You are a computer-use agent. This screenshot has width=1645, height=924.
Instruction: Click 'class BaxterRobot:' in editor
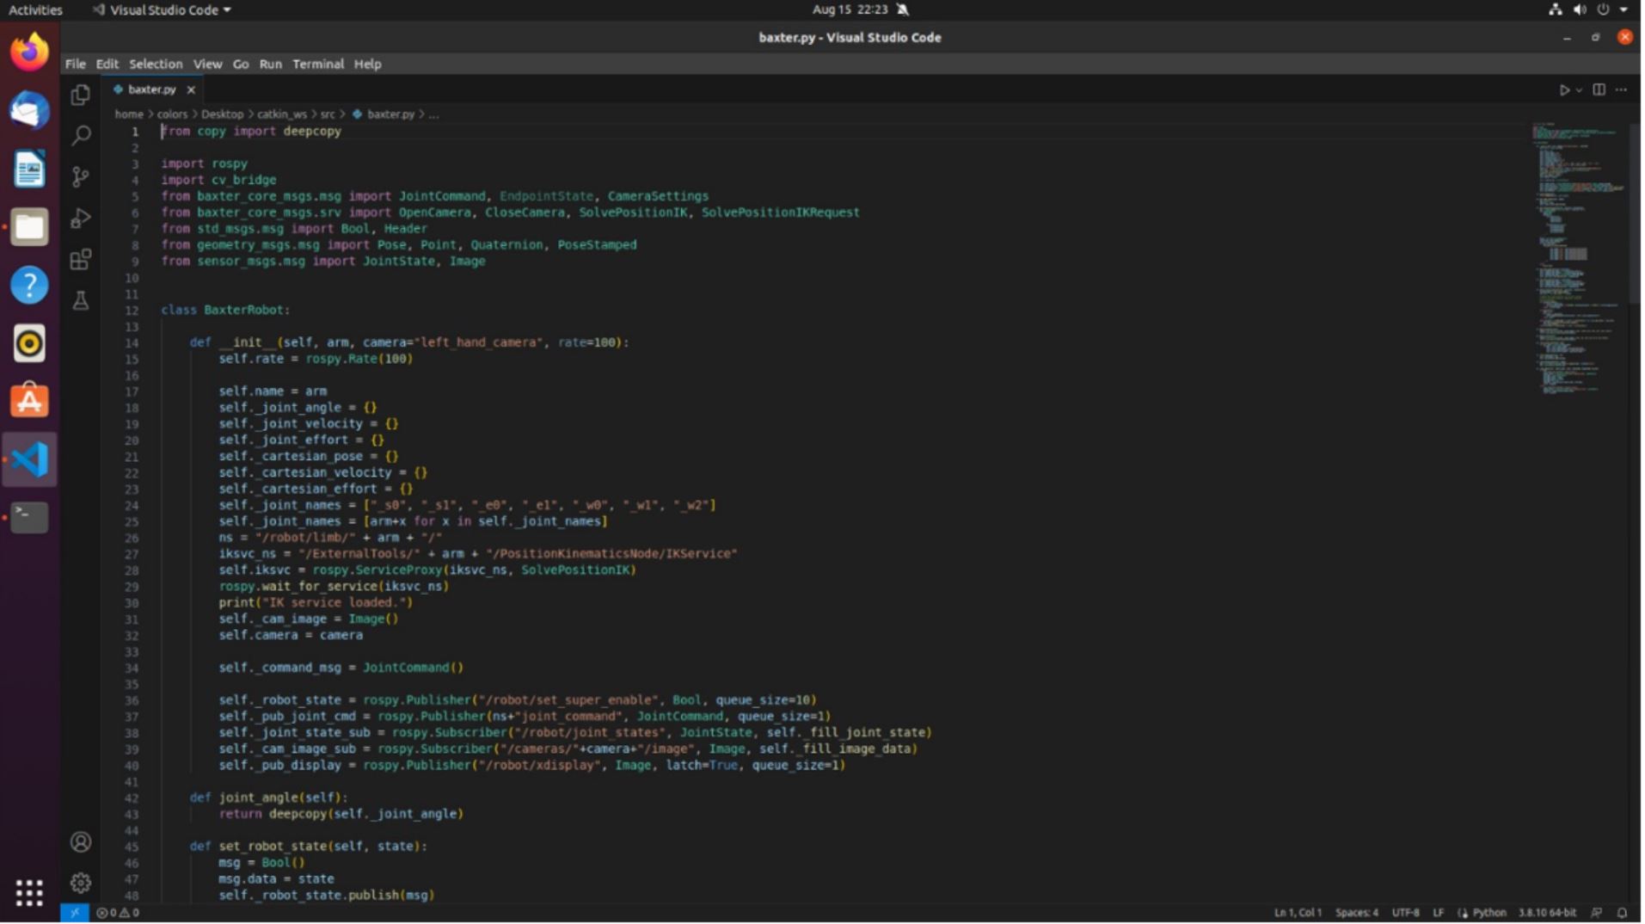tap(225, 310)
